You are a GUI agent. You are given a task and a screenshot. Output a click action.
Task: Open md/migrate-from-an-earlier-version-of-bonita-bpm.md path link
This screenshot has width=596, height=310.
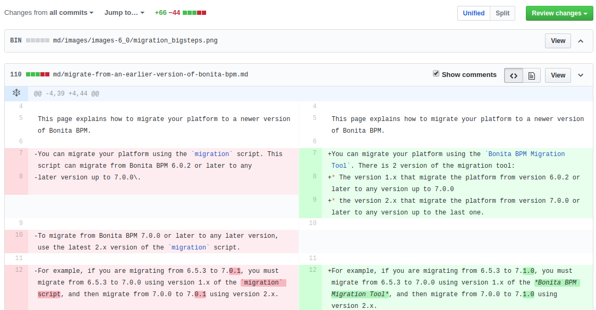click(150, 74)
